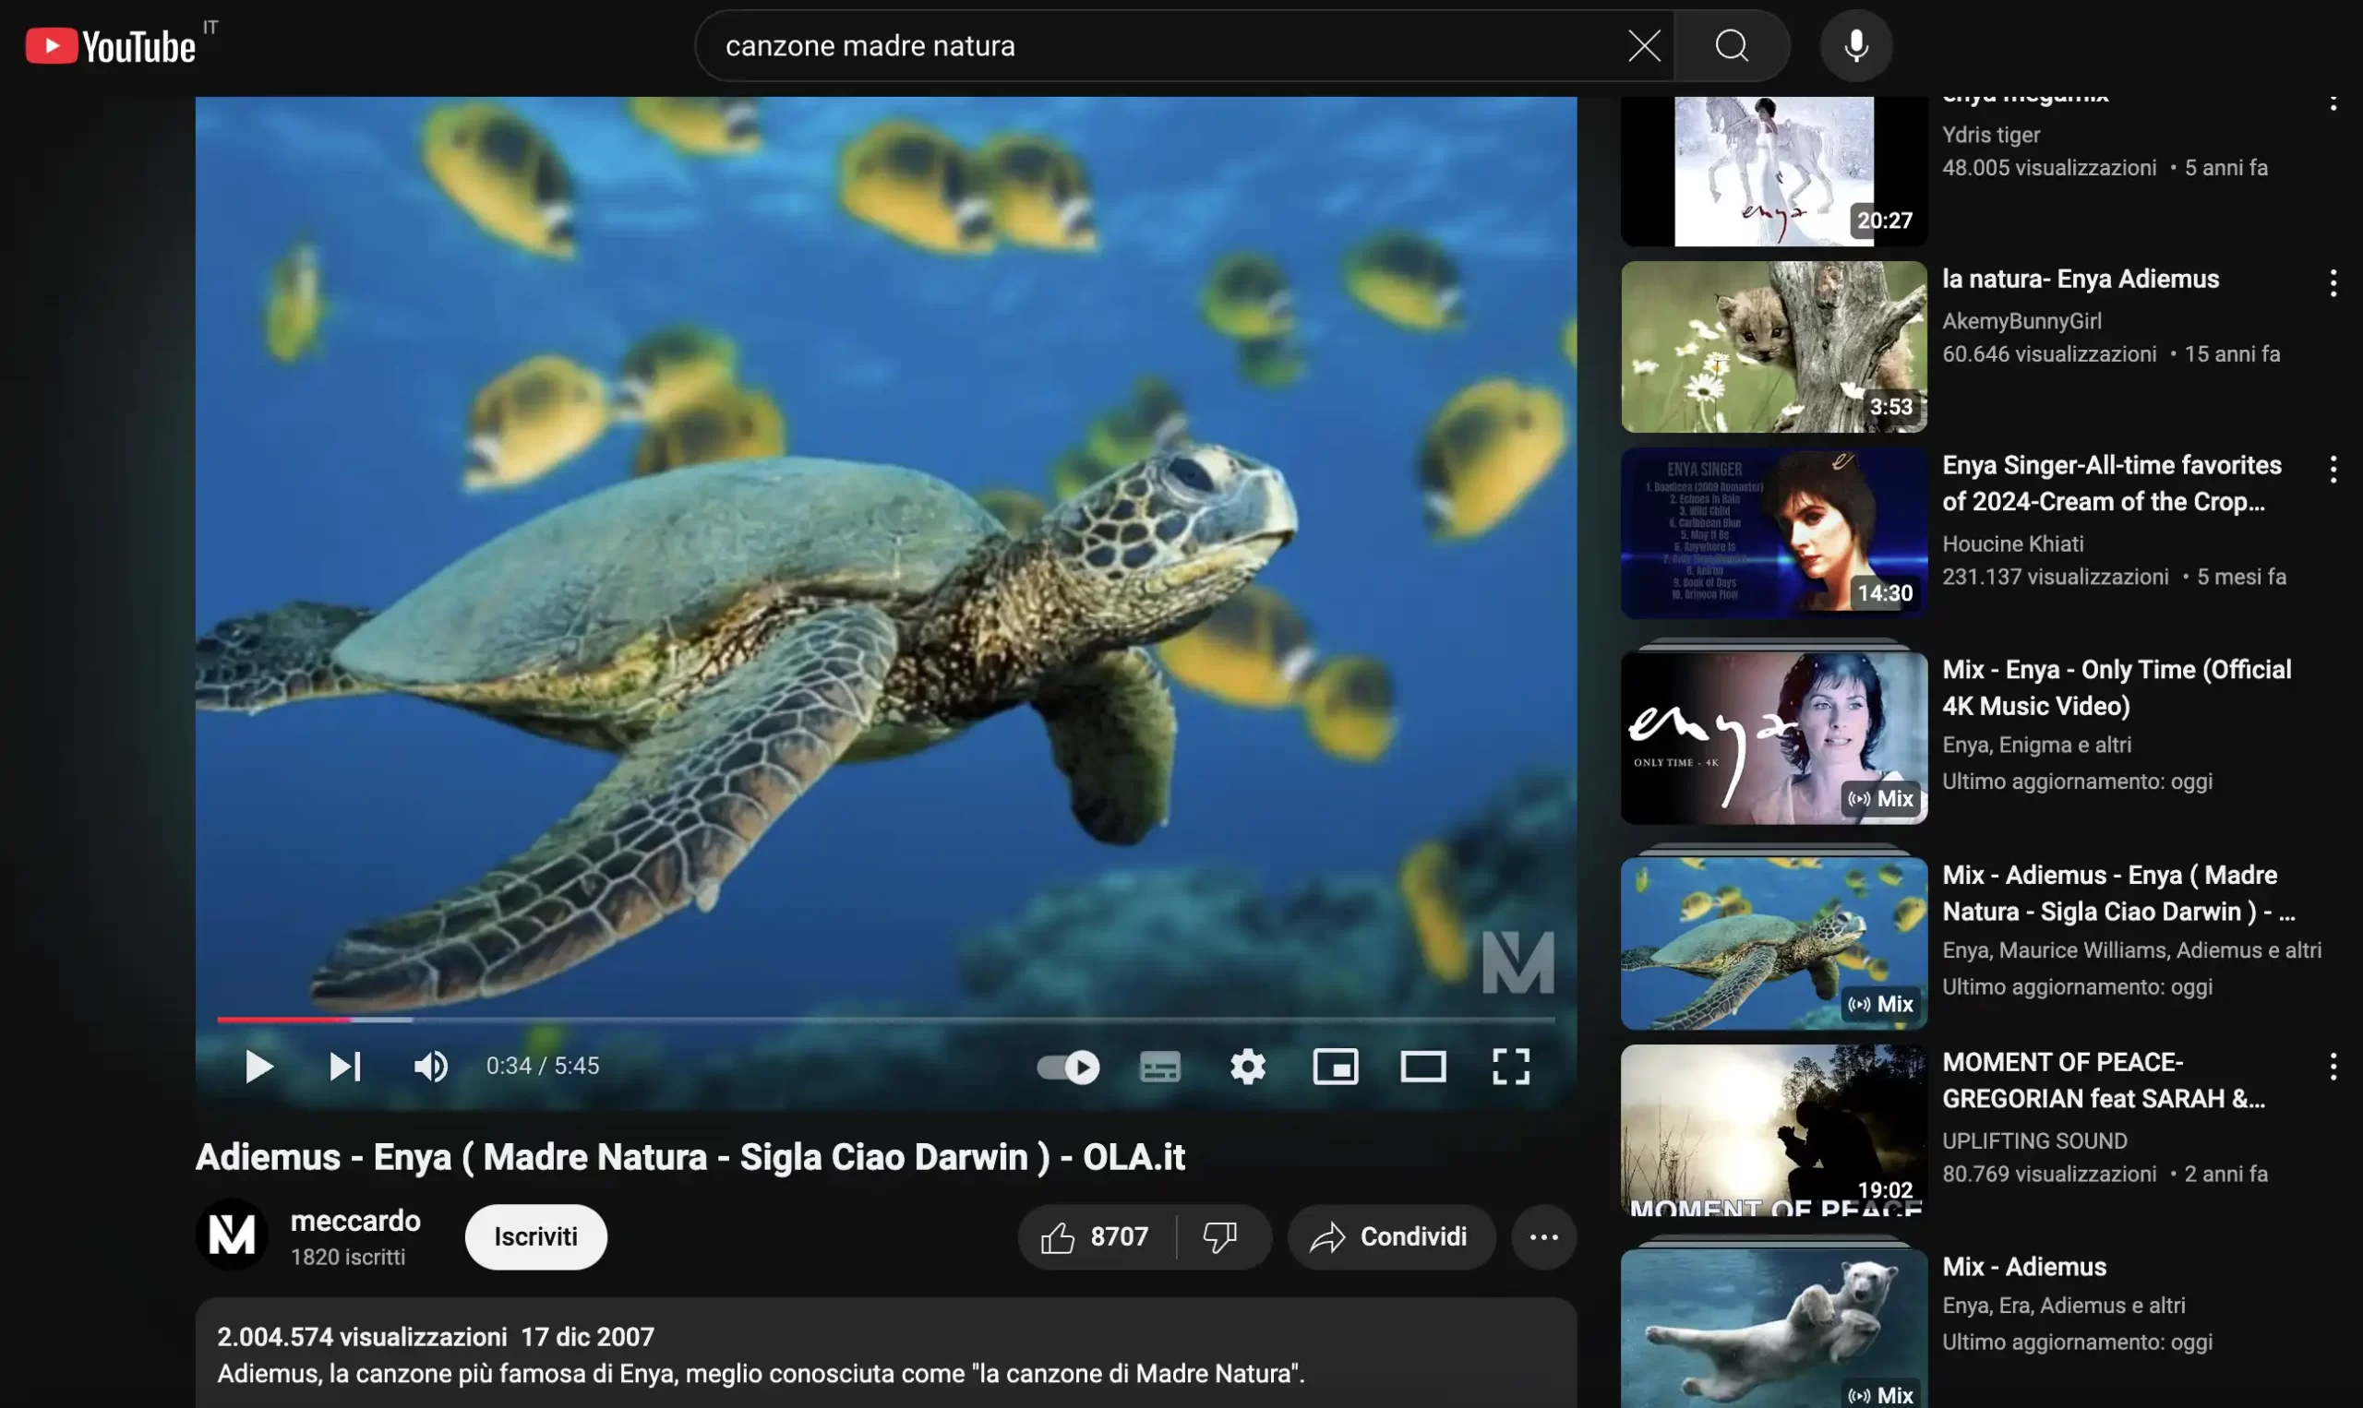The width and height of the screenshot is (2363, 1408).
Task: Mute the video volume icon
Action: click(431, 1067)
